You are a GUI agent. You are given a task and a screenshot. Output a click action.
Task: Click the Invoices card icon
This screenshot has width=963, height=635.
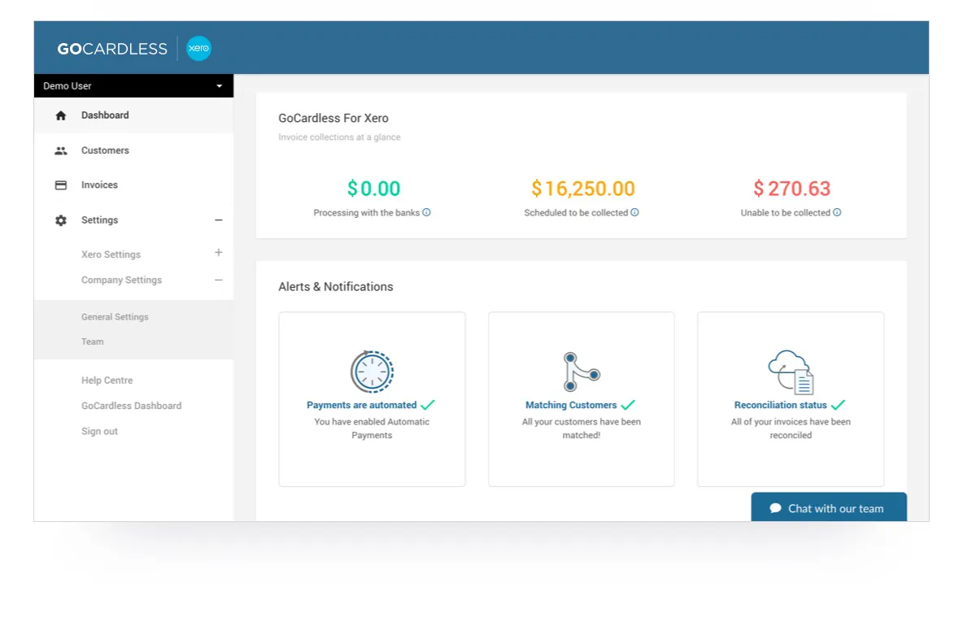click(61, 185)
